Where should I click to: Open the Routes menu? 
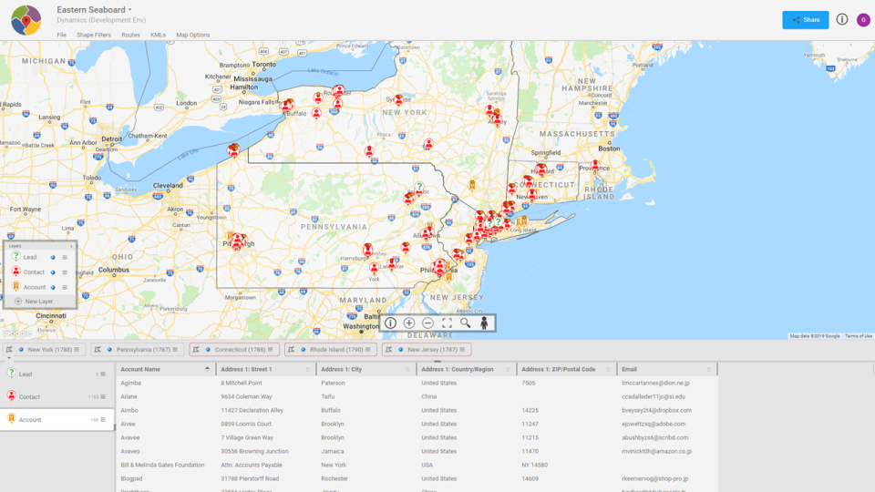pyautogui.click(x=130, y=35)
